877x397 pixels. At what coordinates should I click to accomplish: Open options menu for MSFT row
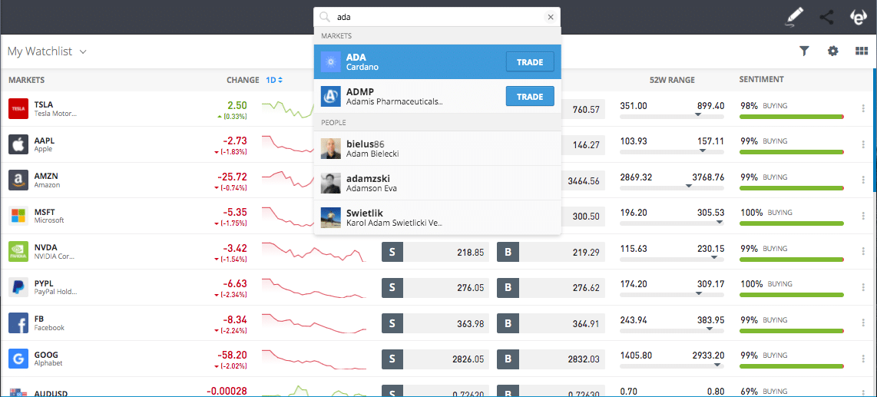(864, 216)
